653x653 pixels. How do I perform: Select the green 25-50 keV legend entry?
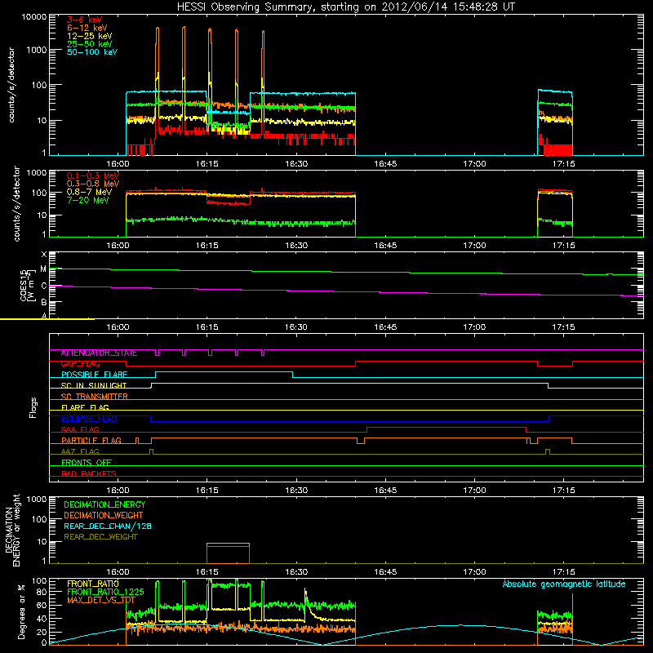coord(89,44)
